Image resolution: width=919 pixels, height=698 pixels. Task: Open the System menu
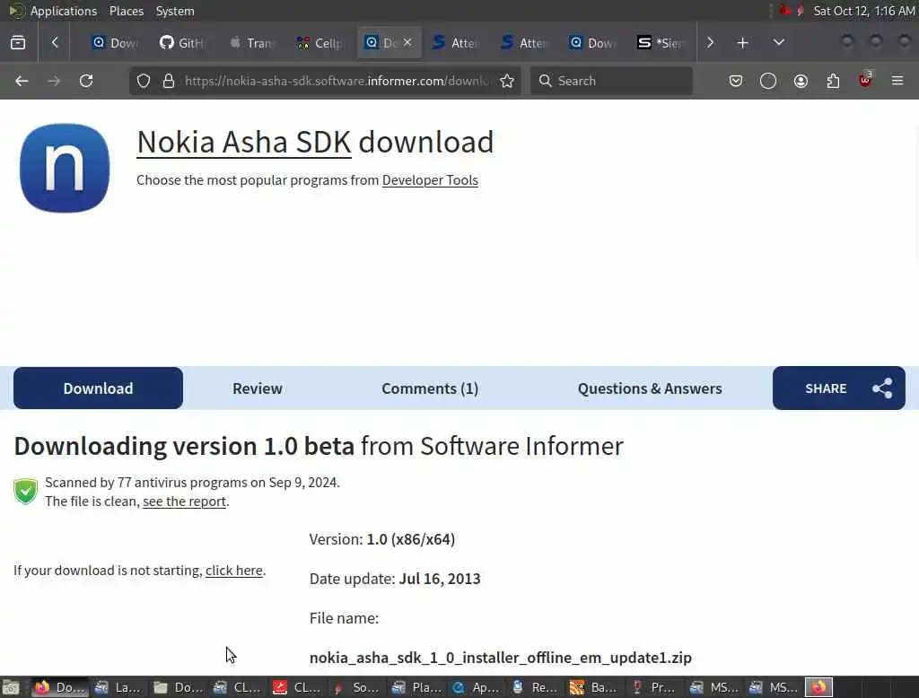coord(175,11)
